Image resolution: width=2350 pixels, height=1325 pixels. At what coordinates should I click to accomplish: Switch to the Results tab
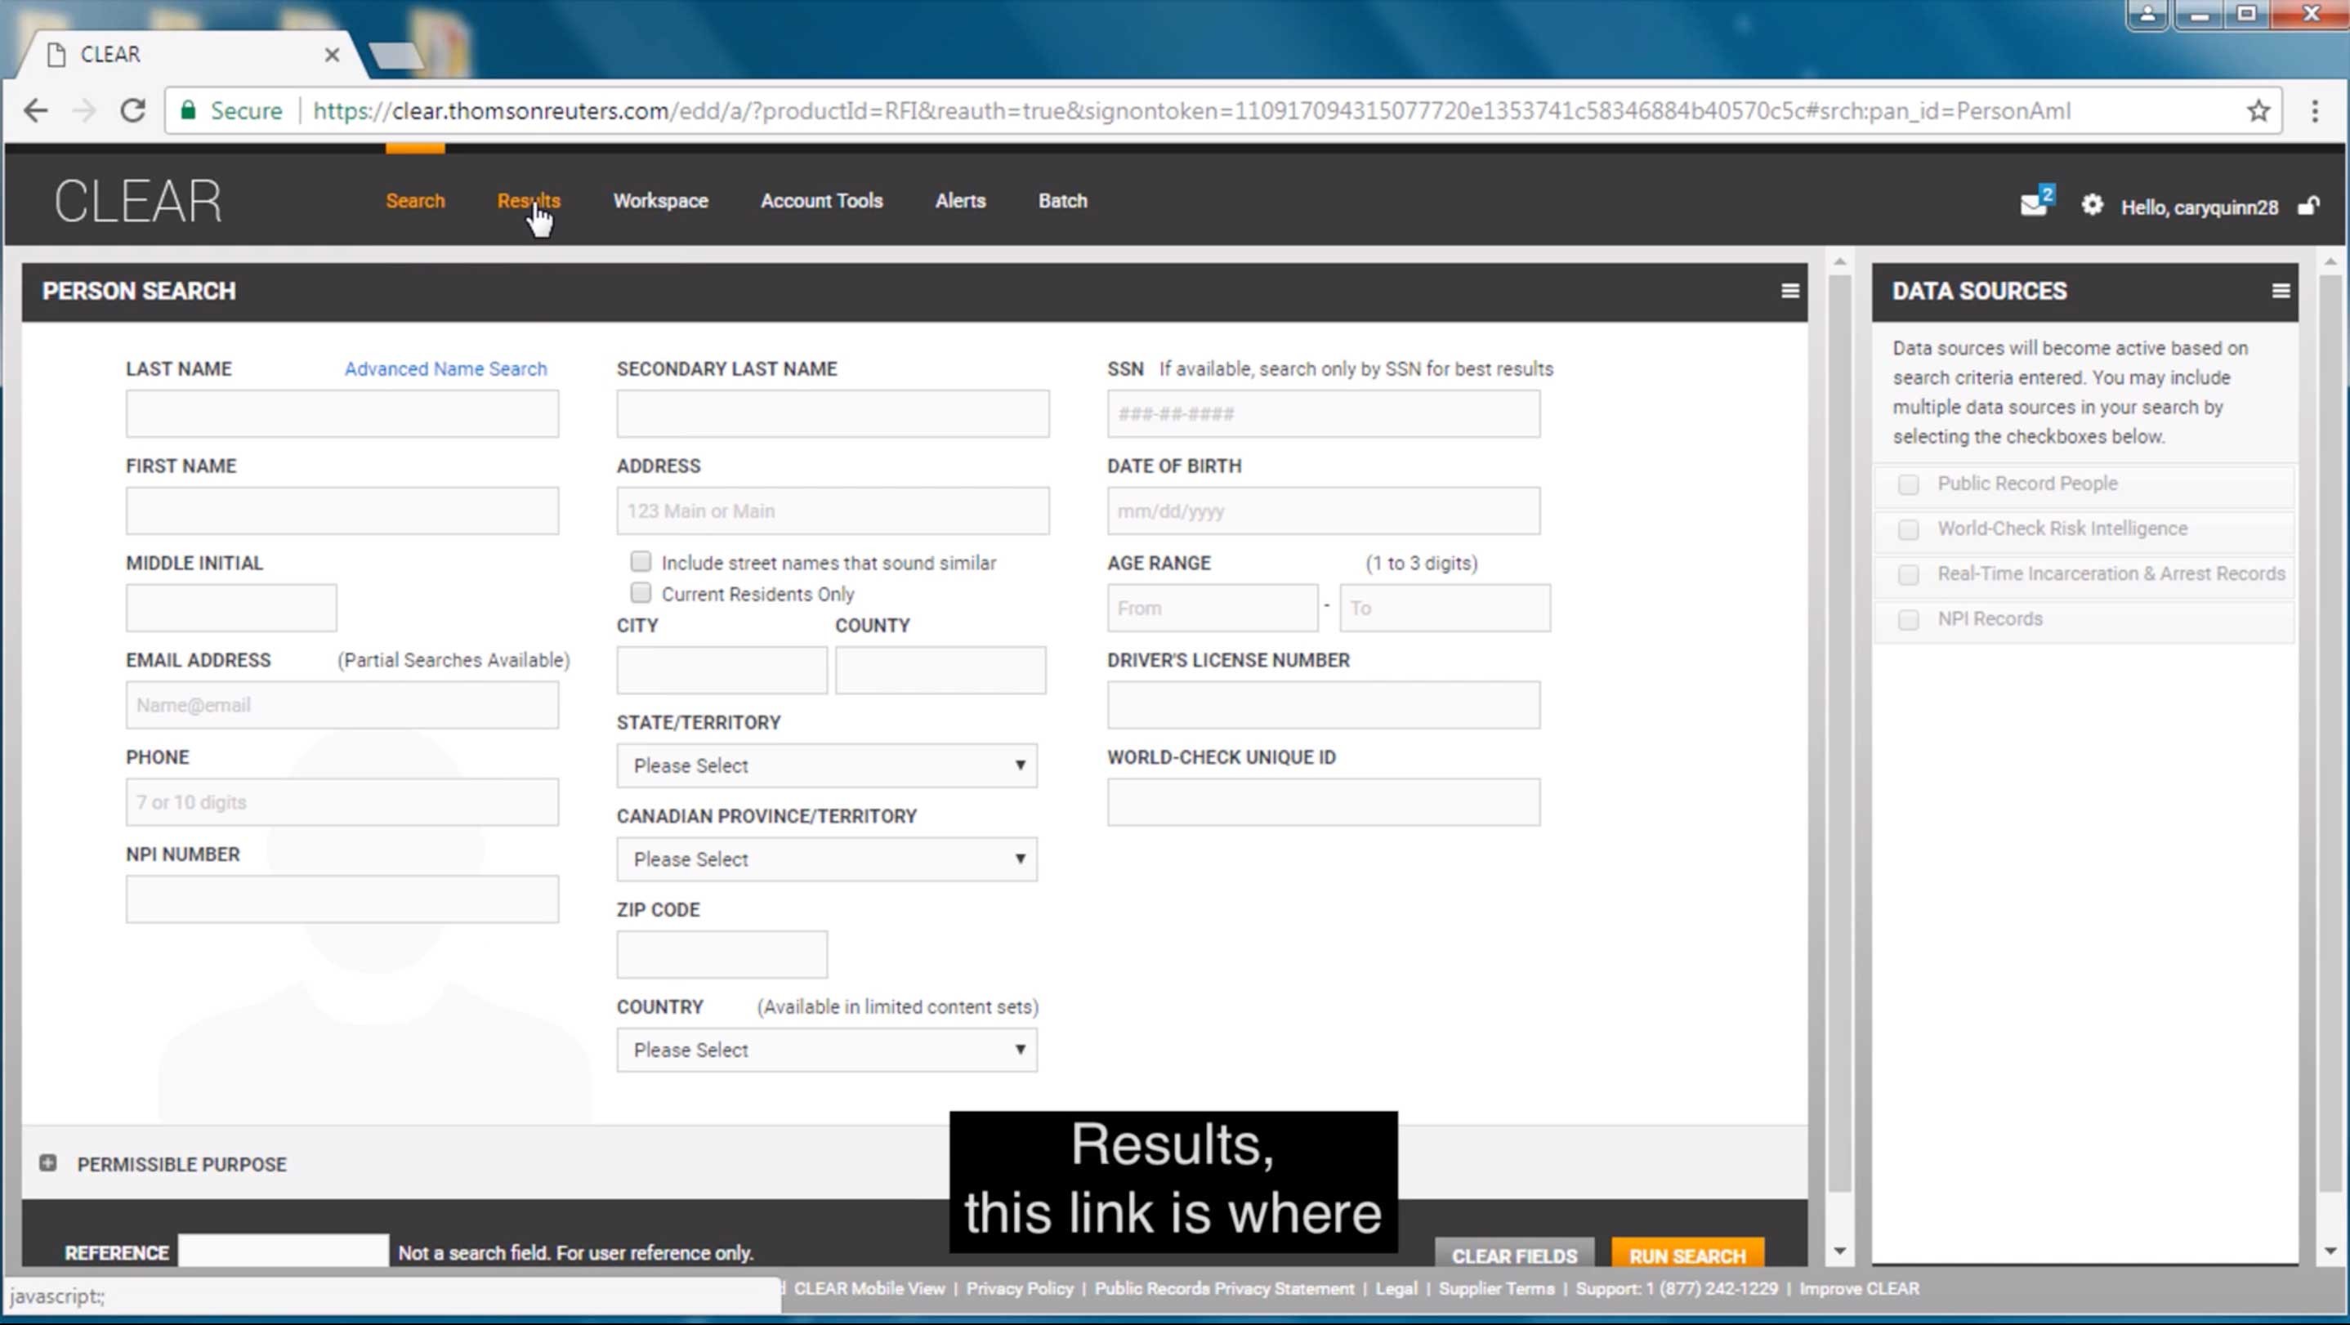coord(528,201)
